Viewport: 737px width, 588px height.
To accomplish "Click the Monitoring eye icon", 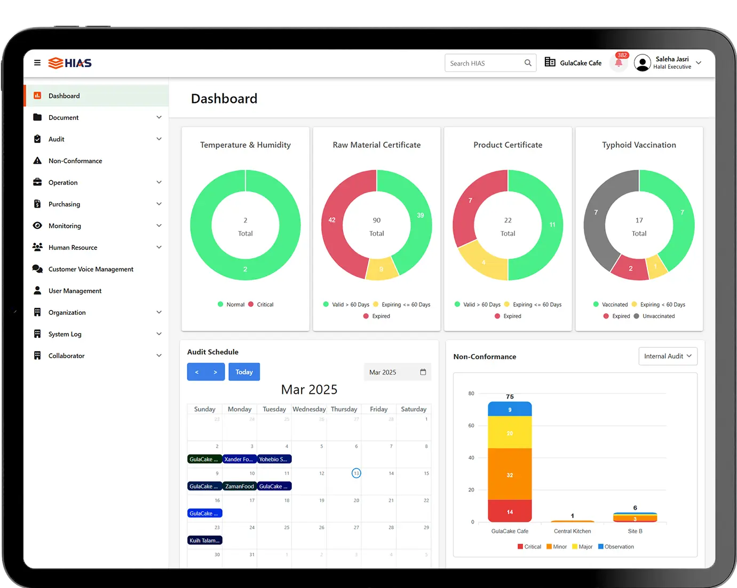I will (x=37, y=226).
